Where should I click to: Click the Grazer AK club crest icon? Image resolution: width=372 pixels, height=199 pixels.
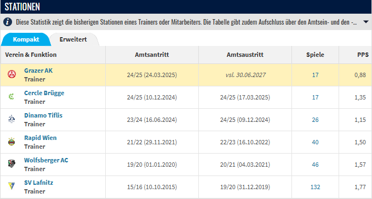point(12,74)
